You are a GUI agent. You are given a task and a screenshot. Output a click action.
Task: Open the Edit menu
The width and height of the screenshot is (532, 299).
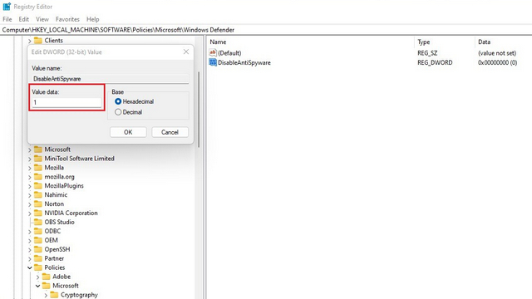pos(24,19)
